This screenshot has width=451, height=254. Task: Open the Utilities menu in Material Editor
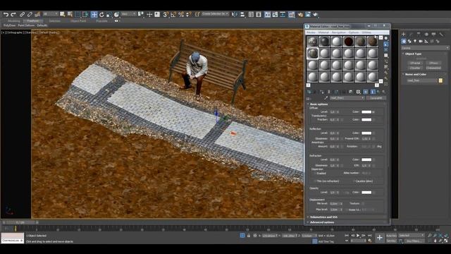pyautogui.click(x=366, y=32)
